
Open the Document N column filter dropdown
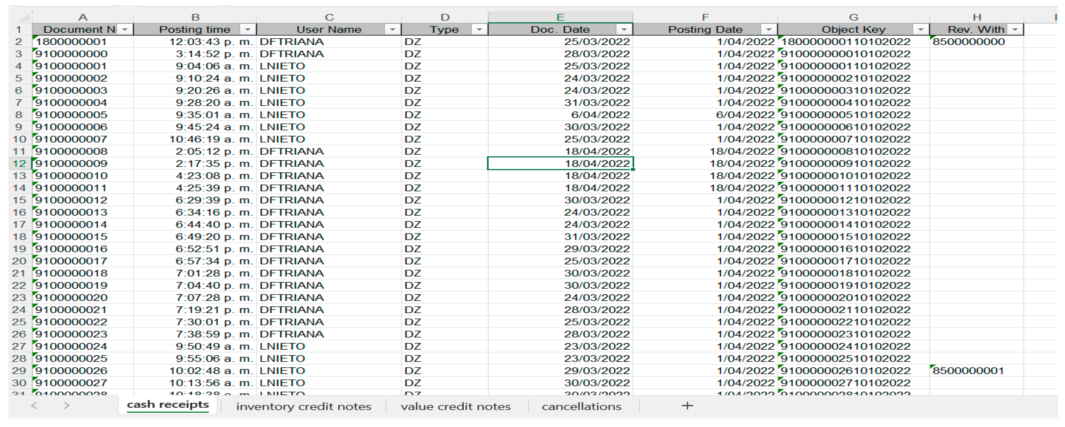click(125, 30)
